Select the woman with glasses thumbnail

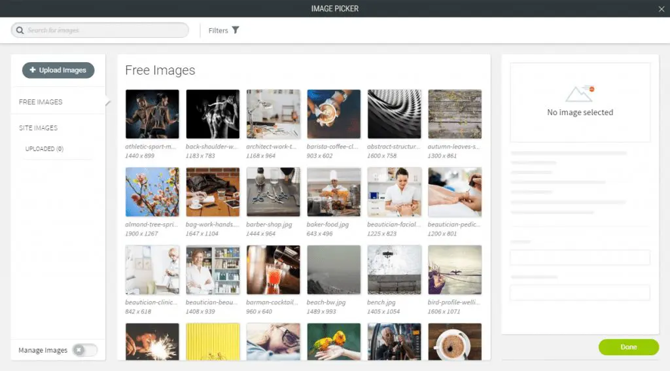(x=273, y=342)
